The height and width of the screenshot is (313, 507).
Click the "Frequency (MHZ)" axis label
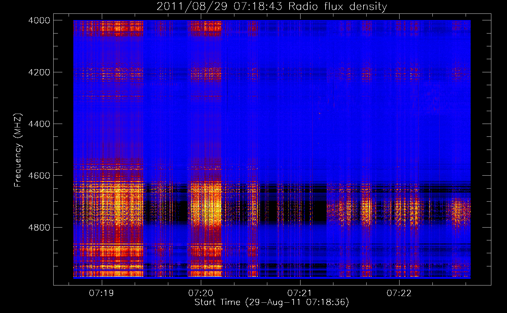click(x=18, y=150)
